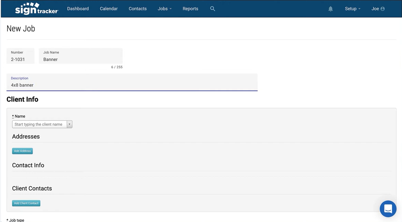Click the Sign Tracker logo
The height and width of the screenshot is (222, 402).
(37, 9)
